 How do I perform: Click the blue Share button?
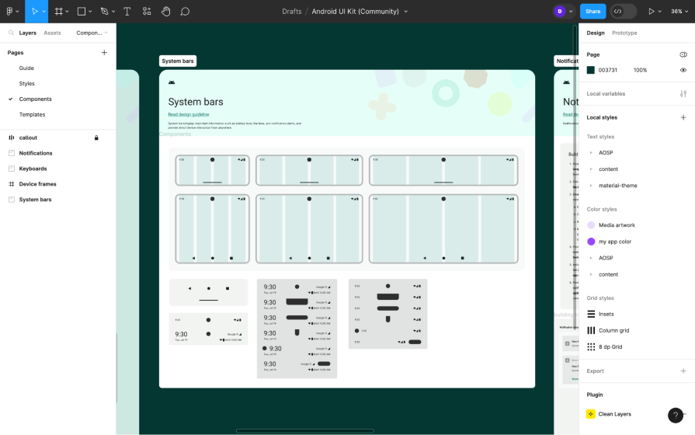pyautogui.click(x=592, y=11)
